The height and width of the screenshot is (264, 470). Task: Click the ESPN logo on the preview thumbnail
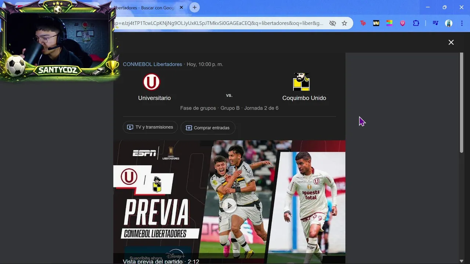coord(144,153)
